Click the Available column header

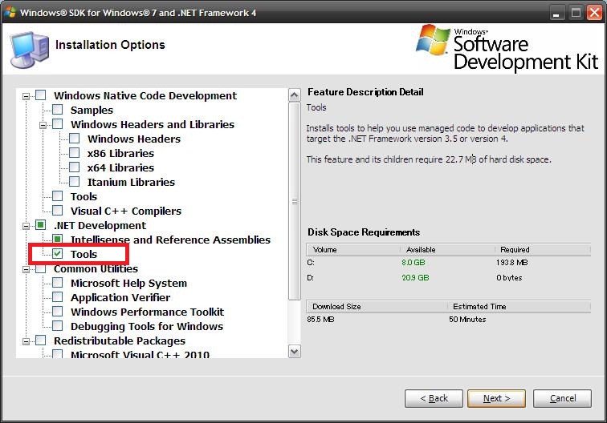pos(447,249)
